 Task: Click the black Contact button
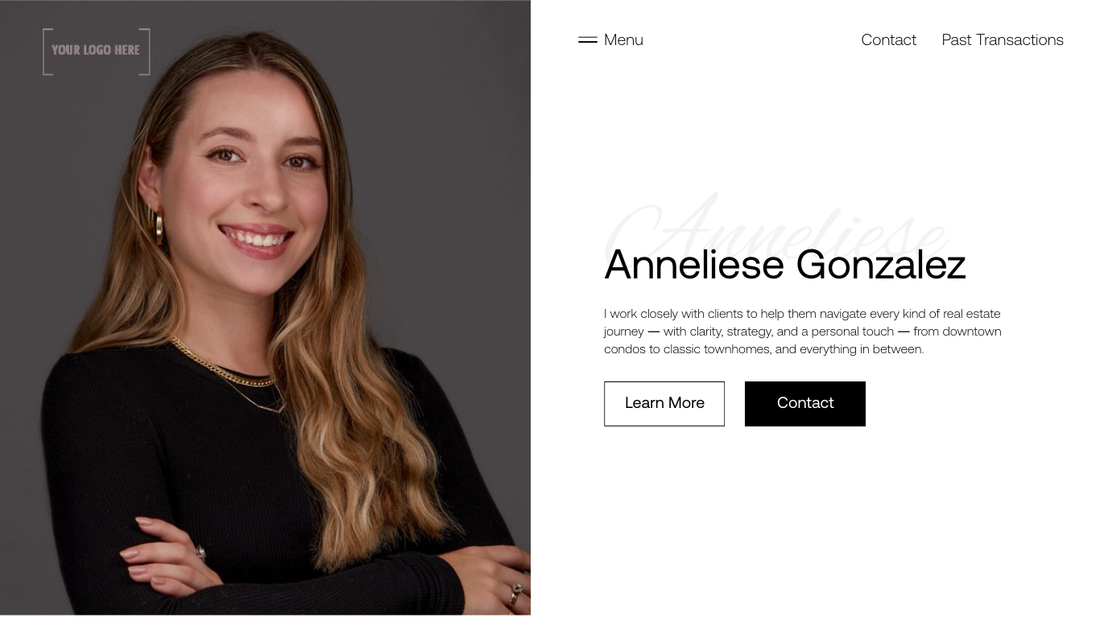pos(805,404)
